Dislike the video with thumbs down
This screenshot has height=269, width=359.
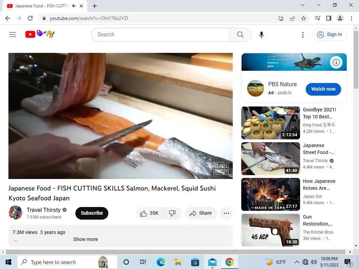click(x=172, y=213)
